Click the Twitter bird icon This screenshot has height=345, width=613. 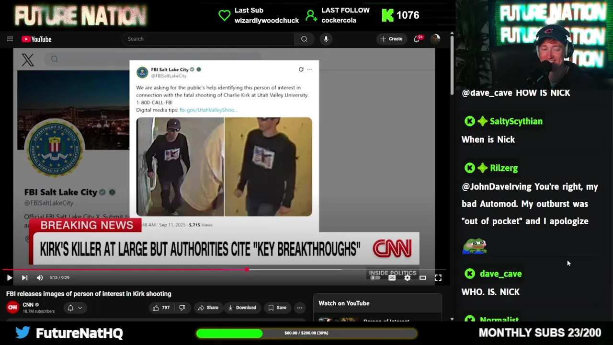point(23,333)
